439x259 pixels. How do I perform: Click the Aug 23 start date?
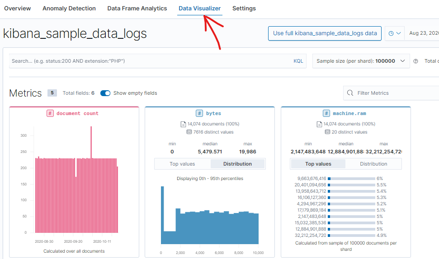(x=424, y=33)
